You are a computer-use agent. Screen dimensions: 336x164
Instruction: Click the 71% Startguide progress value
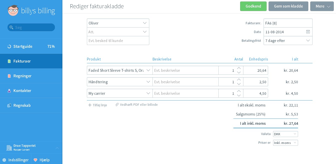pos(51,46)
